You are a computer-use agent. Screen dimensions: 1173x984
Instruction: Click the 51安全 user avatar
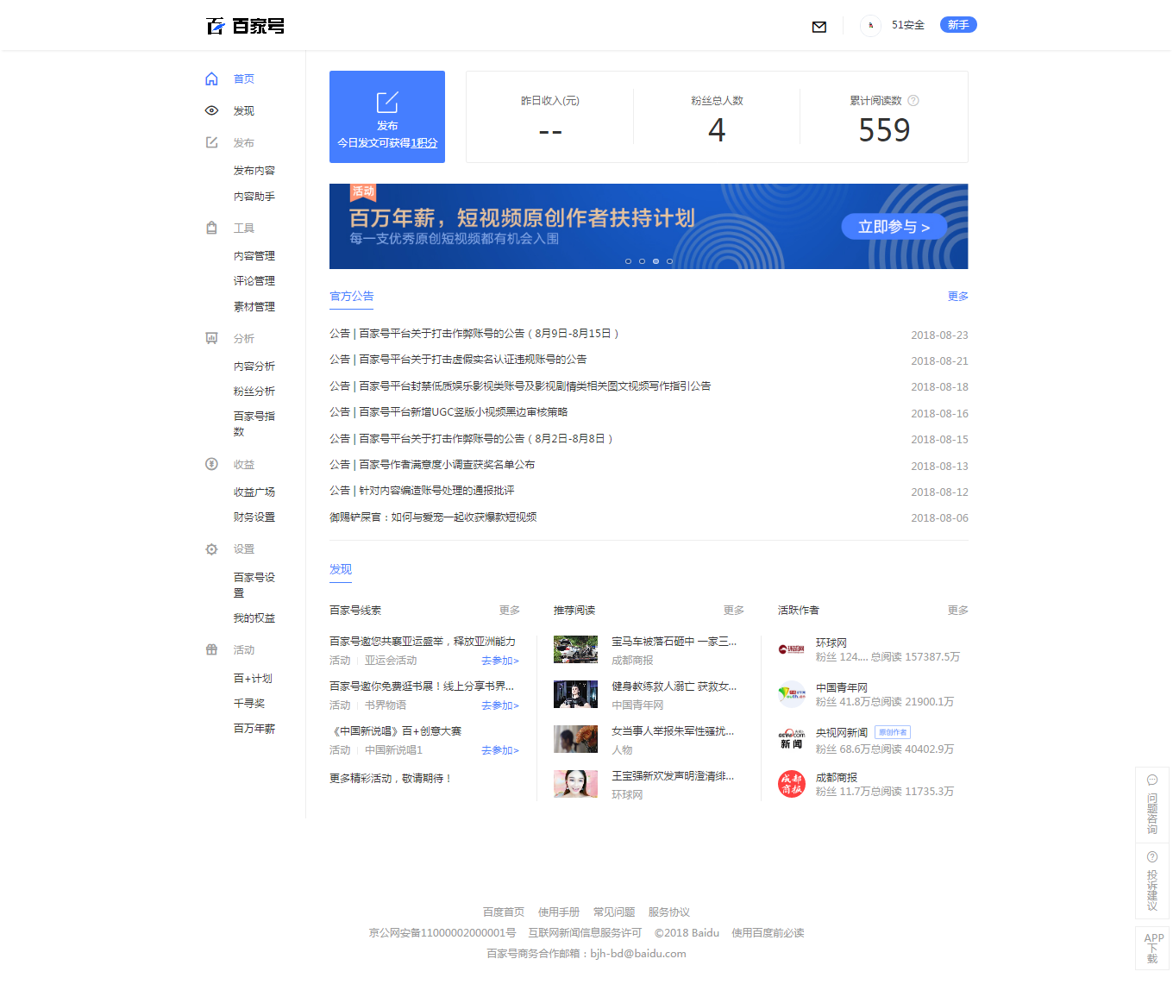pos(870,25)
